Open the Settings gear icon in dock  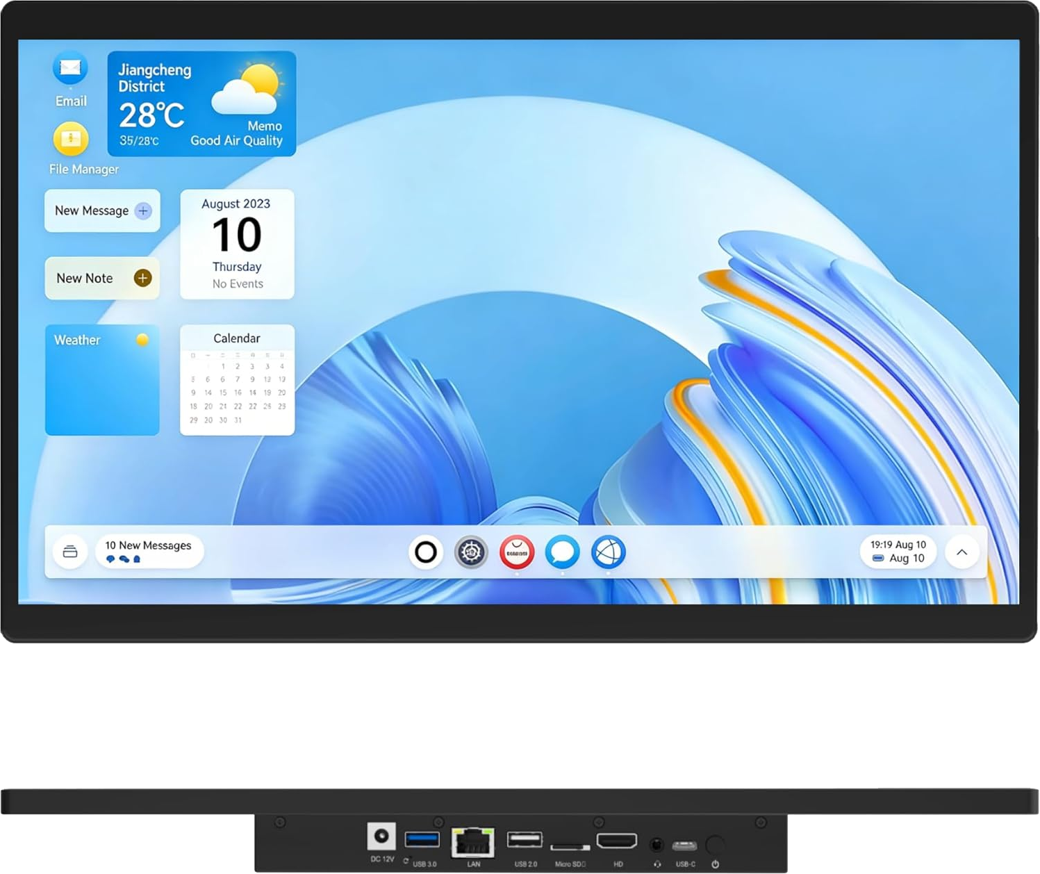pyautogui.click(x=471, y=552)
